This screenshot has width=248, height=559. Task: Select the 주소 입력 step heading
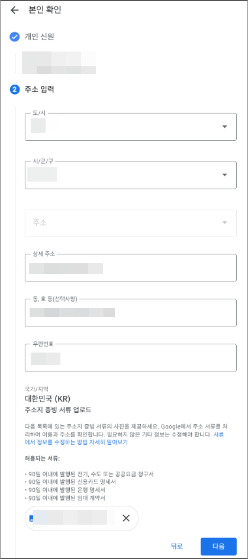[39, 89]
